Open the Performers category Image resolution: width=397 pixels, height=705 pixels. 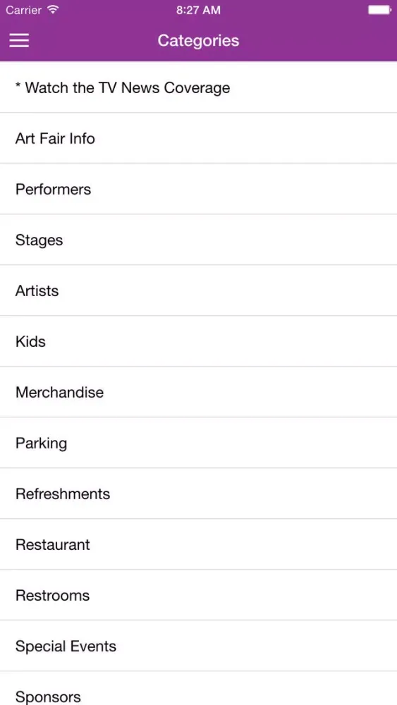198,189
